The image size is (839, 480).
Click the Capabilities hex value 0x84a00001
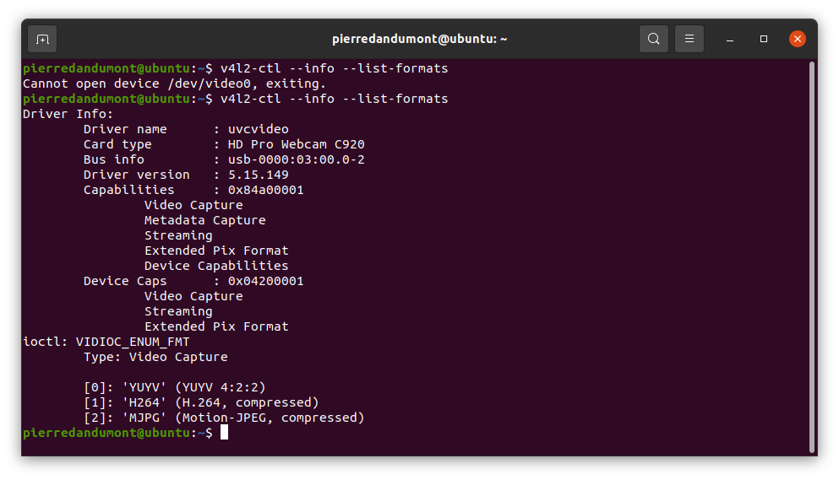point(266,190)
